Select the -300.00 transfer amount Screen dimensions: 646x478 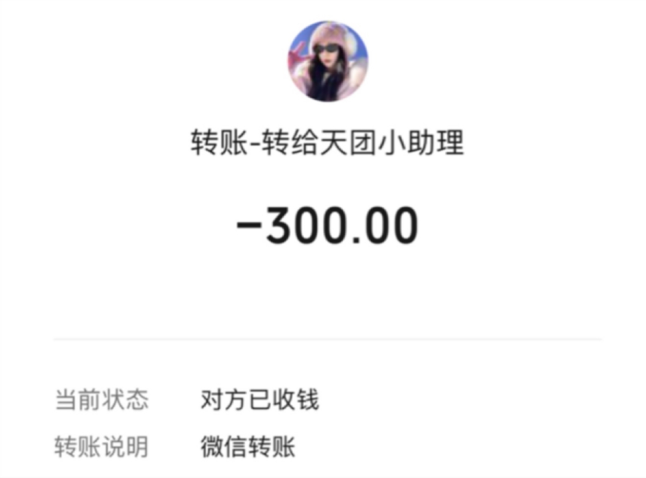(328, 225)
